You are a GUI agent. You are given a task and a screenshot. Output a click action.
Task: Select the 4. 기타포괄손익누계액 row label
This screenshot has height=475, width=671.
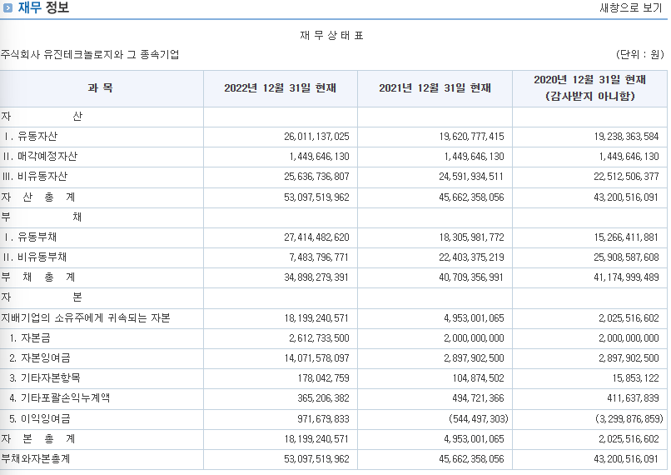click(x=59, y=397)
